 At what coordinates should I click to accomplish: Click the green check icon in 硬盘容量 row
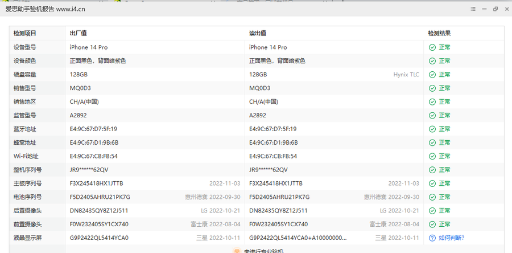(432, 75)
